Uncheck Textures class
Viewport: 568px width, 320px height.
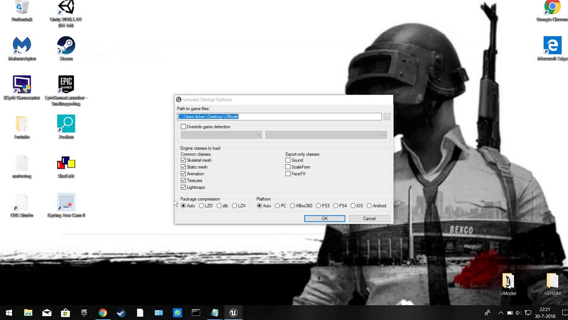coord(183,180)
